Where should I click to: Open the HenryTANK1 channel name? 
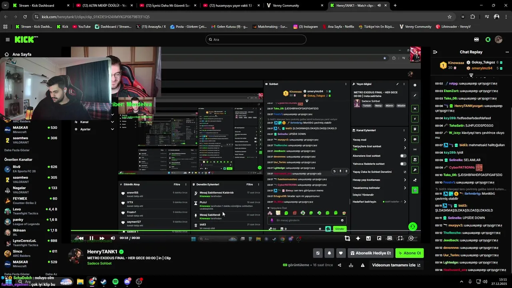pyautogui.click(x=102, y=252)
